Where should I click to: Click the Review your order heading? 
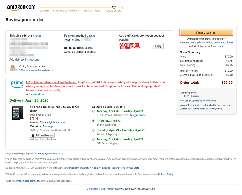point(25,20)
